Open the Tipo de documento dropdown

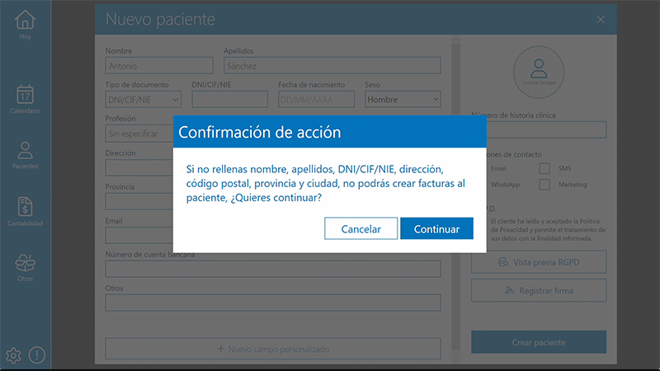tap(143, 100)
